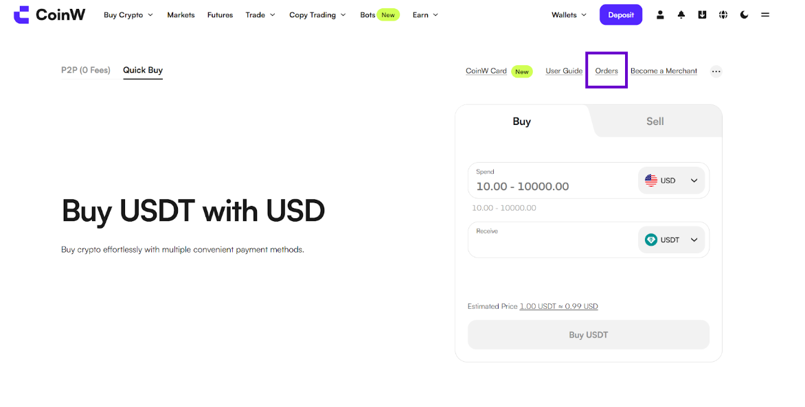
Task: Click the USDT coin icon
Action: [651, 240]
